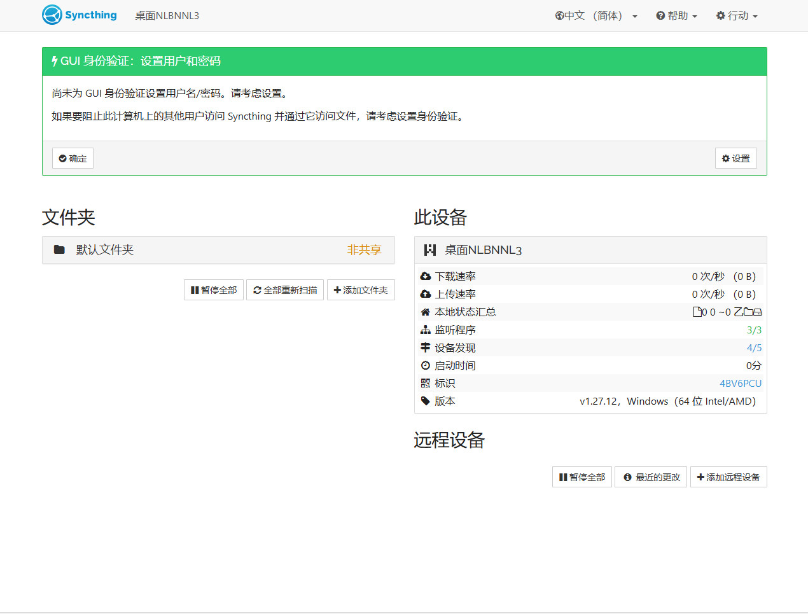The image size is (808, 614).
Task: Collapse the 桌面NLBNNL3 device panel header
Action: [x=590, y=250]
